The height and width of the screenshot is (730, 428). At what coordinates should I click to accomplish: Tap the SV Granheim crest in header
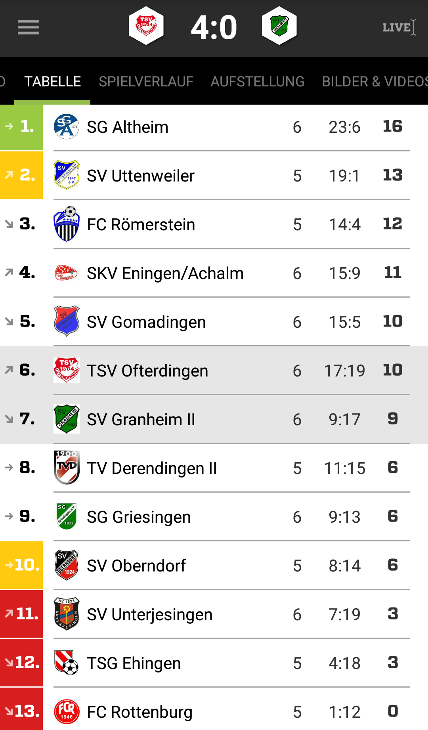click(x=279, y=26)
